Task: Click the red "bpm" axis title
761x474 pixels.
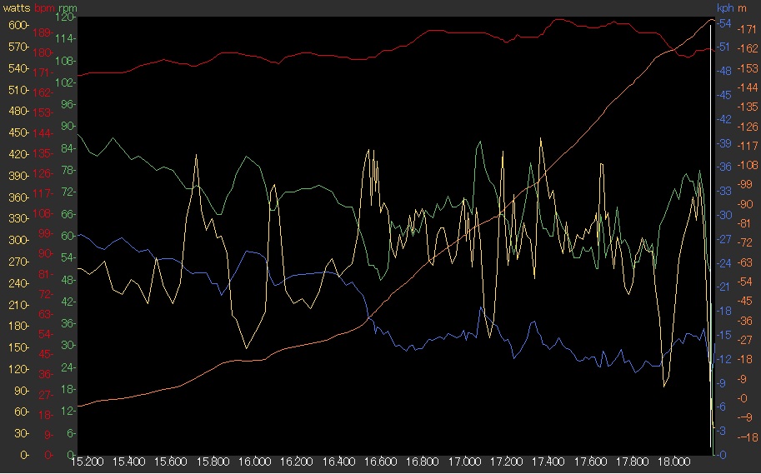Action: (44, 8)
